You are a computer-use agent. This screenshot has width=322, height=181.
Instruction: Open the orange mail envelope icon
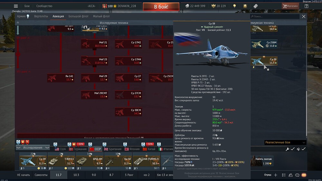pos(304,175)
